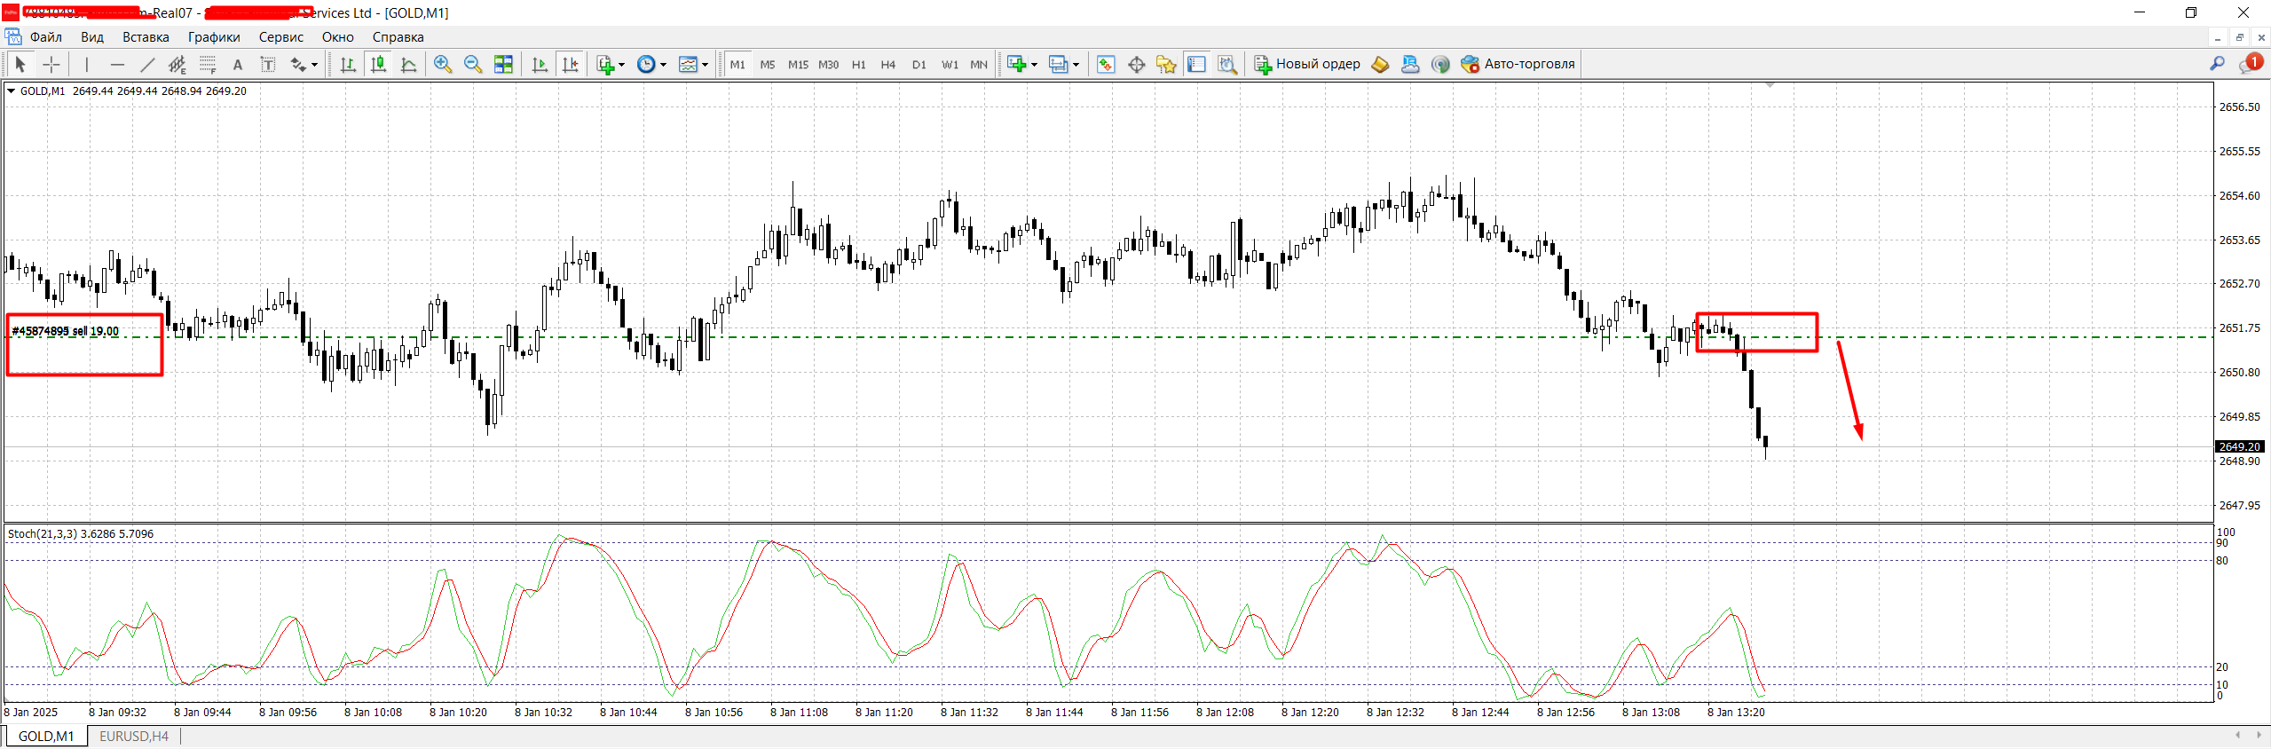Switch chart to Bar chart
The width and height of the screenshot is (2271, 749).
pos(348,64)
